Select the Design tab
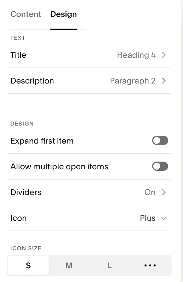Viewport: 183px width, 282px height. click(64, 14)
